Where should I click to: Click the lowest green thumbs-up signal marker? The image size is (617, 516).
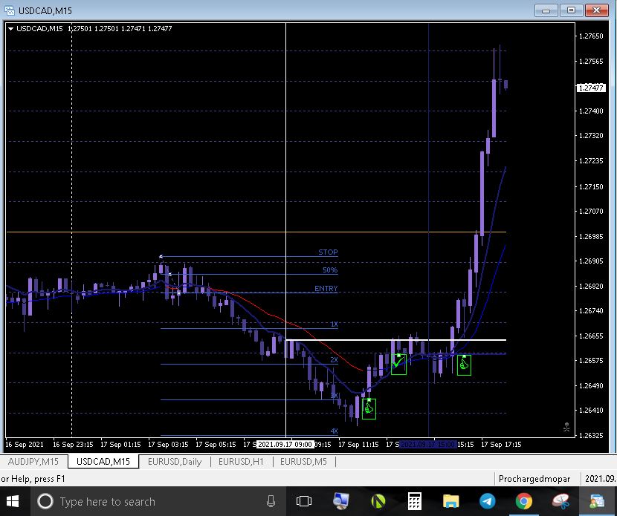coord(369,408)
